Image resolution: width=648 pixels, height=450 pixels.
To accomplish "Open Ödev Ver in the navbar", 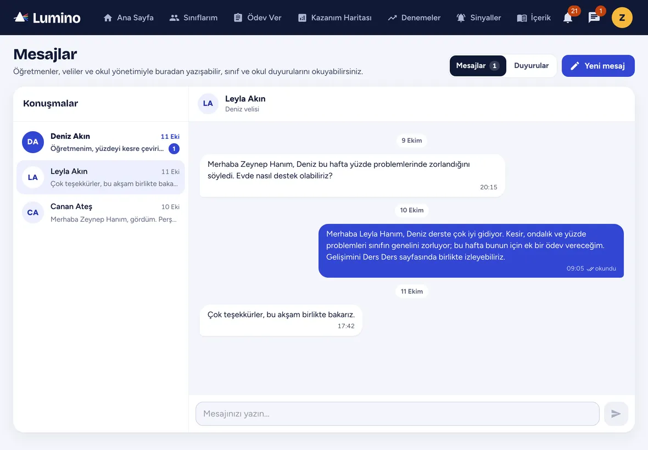I will click(258, 18).
